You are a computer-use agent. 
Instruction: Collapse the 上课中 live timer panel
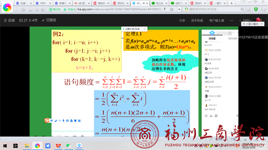click(x=144, y=29)
